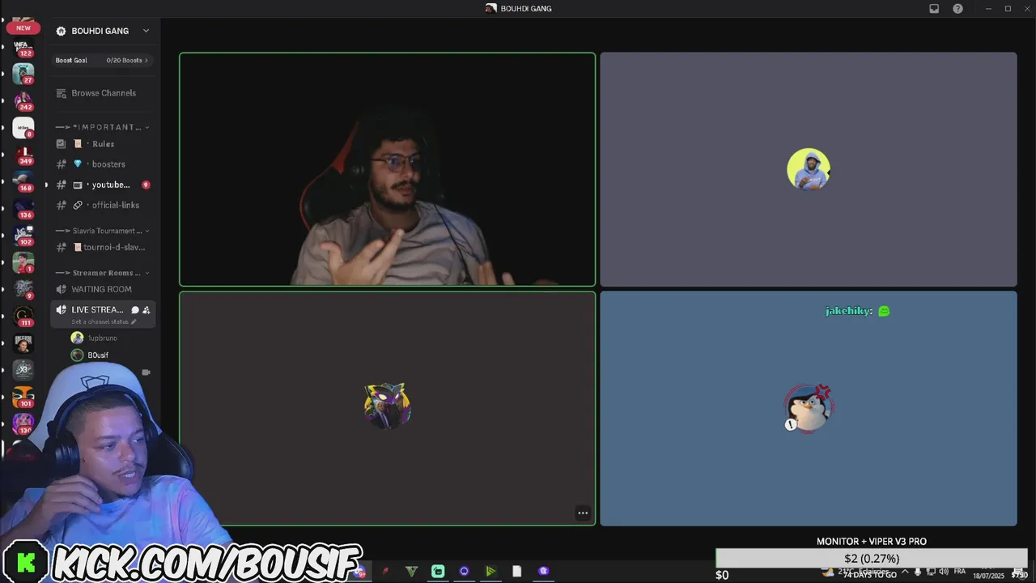Open the Discord inbox icon
1036x583 pixels.
tap(934, 8)
